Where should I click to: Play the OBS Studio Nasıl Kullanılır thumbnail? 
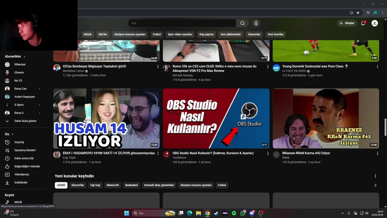(x=216, y=118)
